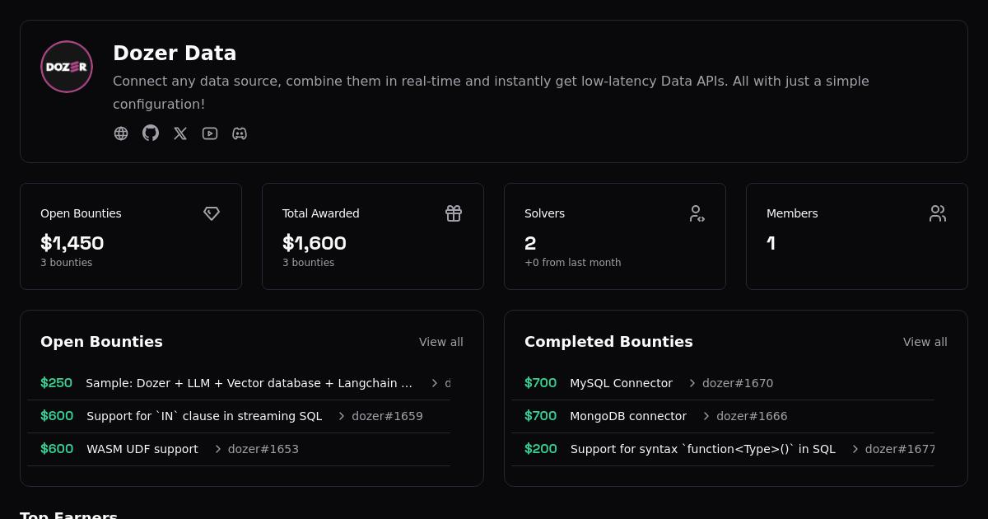View all open bounties
Screen dimensions: 988x519
click(x=441, y=342)
